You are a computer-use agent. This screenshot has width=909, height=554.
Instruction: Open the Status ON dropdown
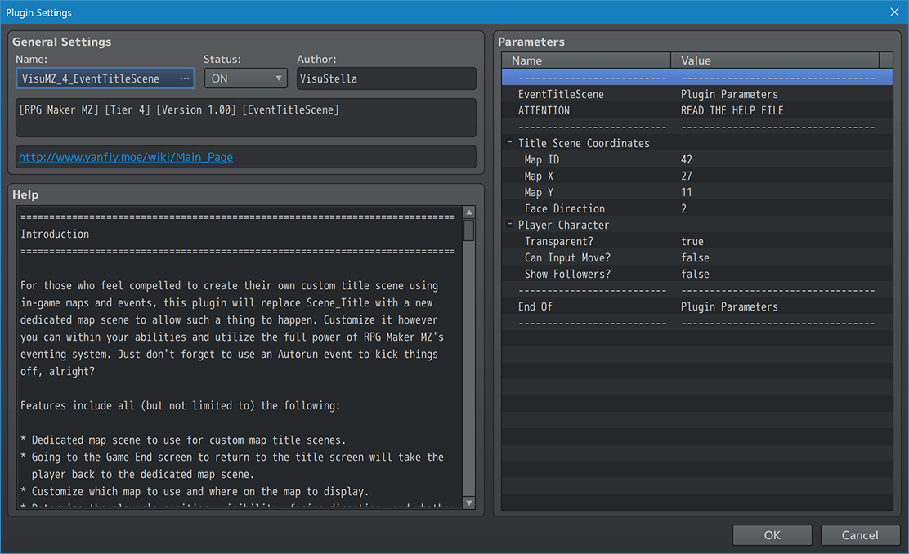(x=246, y=78)
